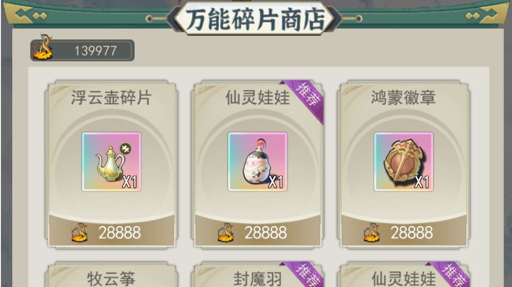Tap the 推荐 ribbon on top 仙灵娃娃 card
The height and width of the screenshot is (287, 512).
coord(306,98)
